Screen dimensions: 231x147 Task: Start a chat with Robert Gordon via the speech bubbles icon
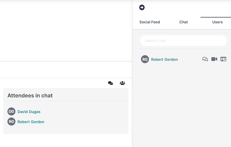tap(205, 59)
